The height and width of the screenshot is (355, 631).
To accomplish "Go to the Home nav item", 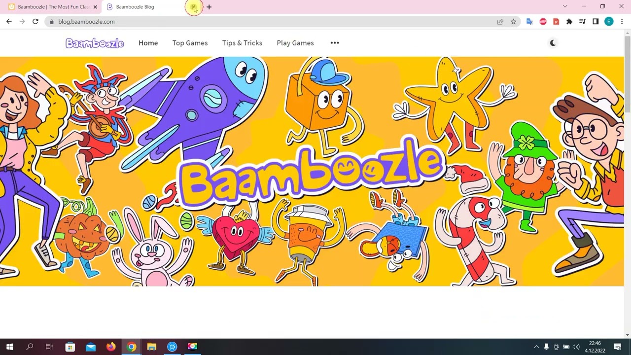I will (x=148, y=43).
